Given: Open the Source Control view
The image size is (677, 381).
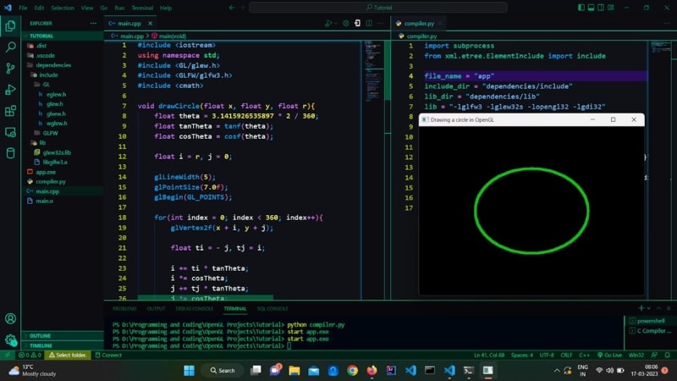Looking at the screenshot, I should click(10, 68).
